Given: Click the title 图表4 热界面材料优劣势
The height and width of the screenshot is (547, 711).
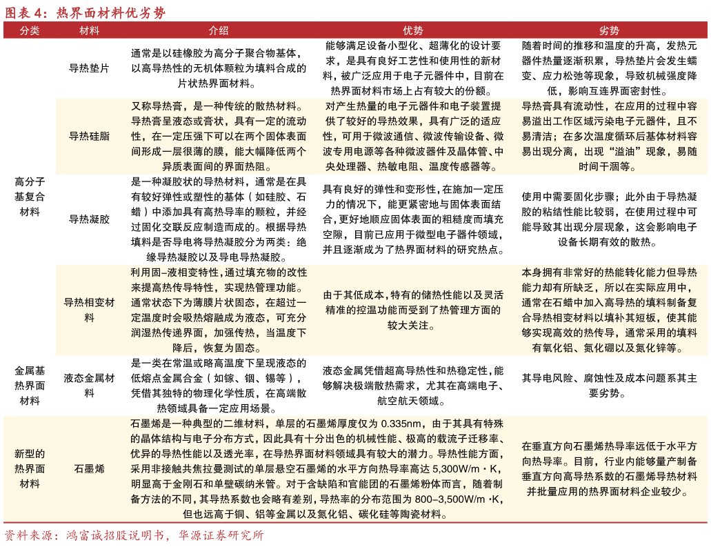Looking at the screenshot, I should 86,12.
